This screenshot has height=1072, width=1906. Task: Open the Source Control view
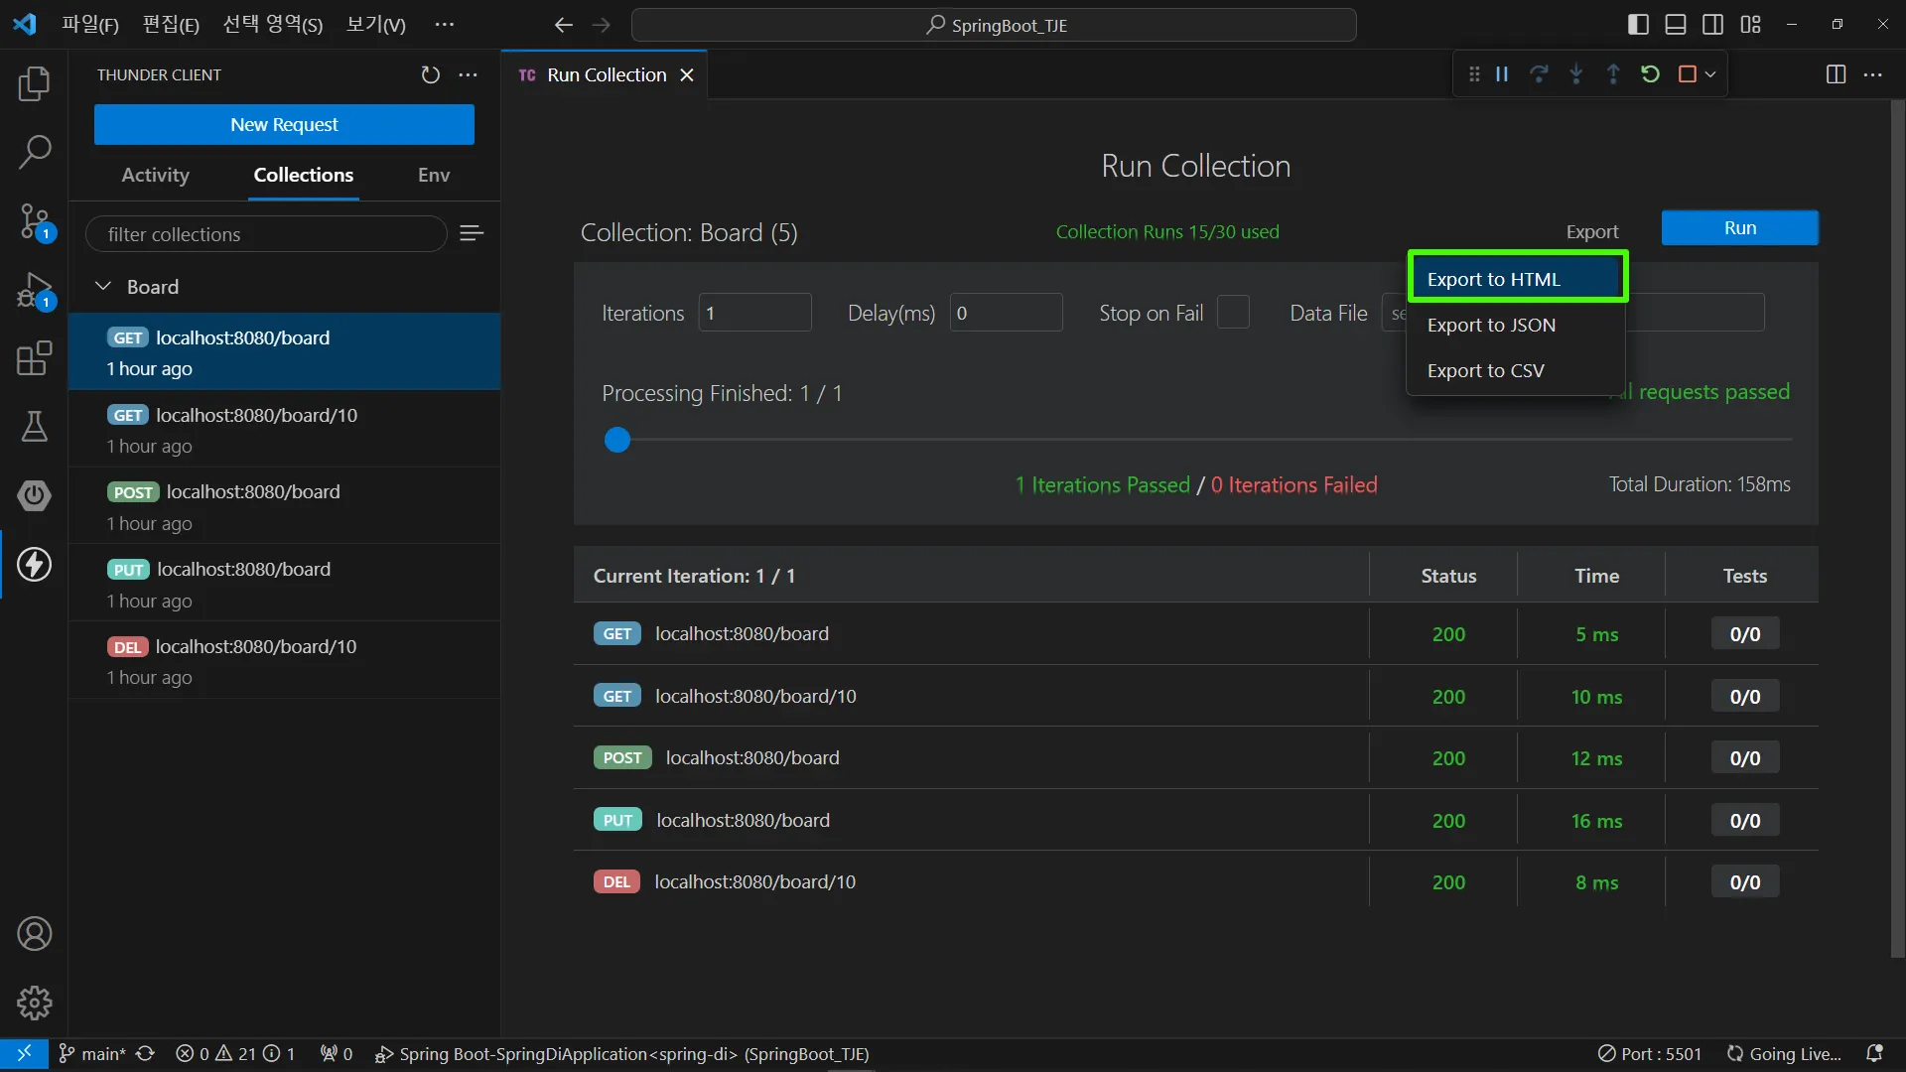tap(34, 220)
